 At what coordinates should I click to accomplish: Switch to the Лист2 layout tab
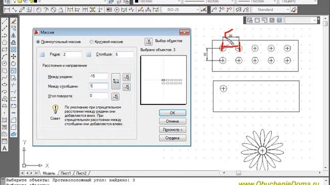tap(81, 173)
